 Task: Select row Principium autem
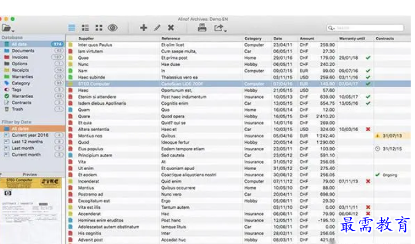[238, 155]
